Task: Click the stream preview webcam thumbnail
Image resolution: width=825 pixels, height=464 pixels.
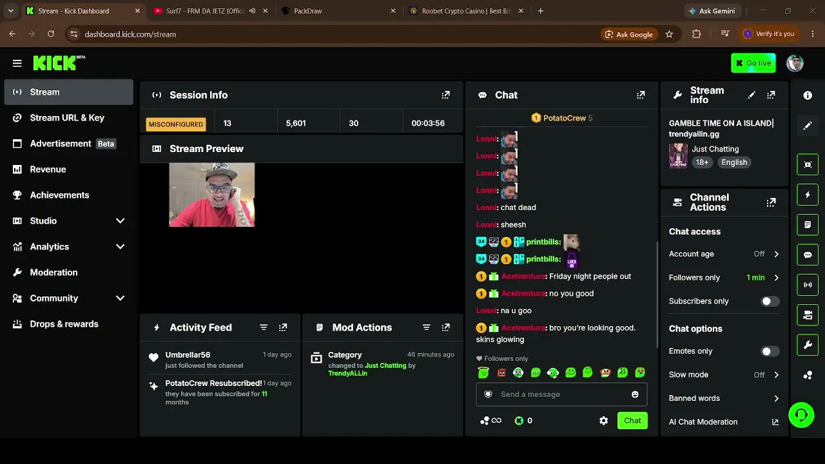Action: tap(212, 195)
